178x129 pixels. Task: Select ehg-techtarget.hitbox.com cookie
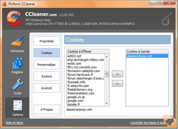85,60
